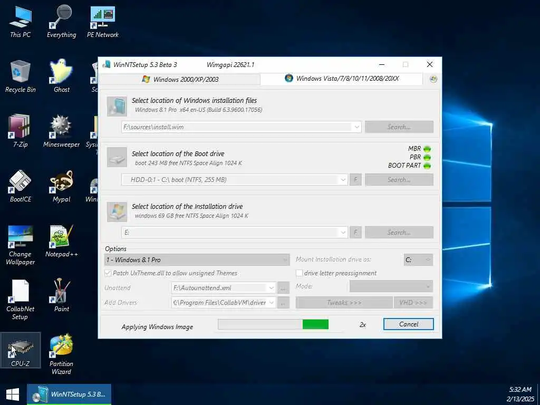Viewport: 540px width, 405px height.
Task: Click the PBR green status light
Action: coord(427,157)
